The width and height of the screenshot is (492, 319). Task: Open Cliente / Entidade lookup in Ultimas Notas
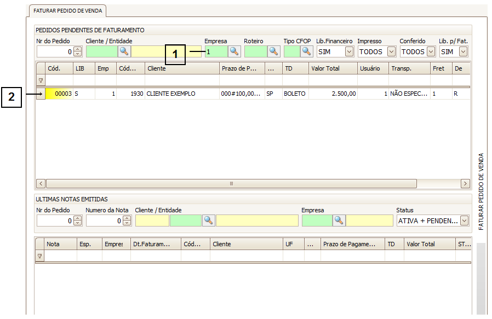[x=208, y=221]
